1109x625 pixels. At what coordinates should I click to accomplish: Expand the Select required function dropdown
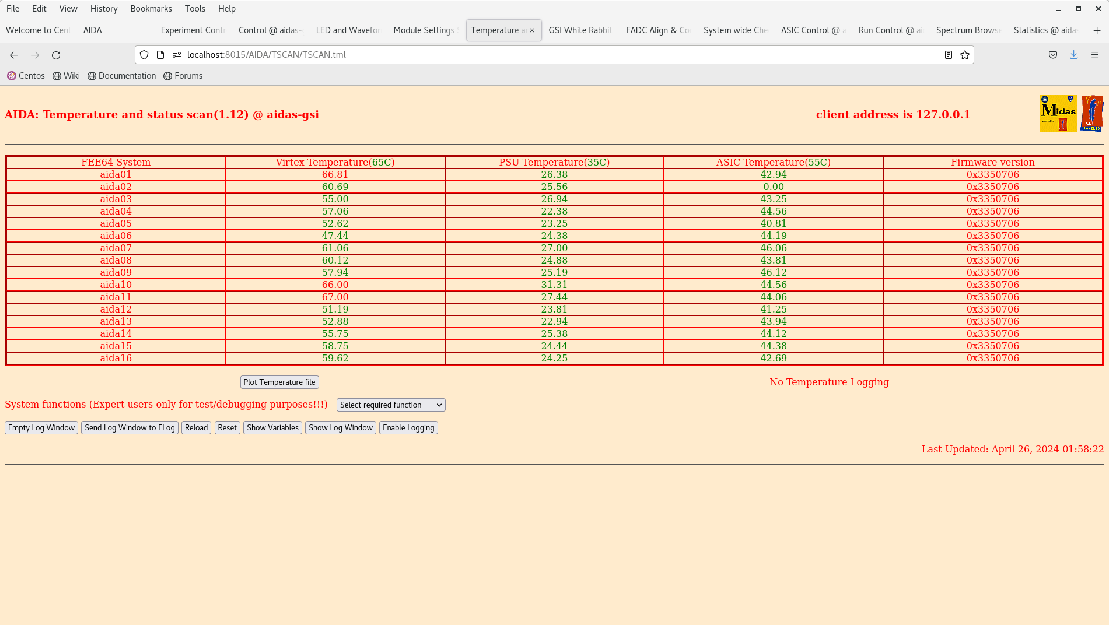coord(391,405)
